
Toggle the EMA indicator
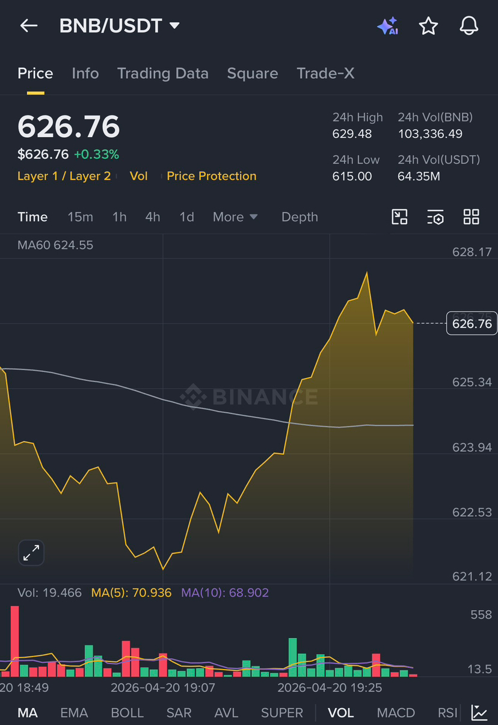pyautogui.click(x=74, y=713)
